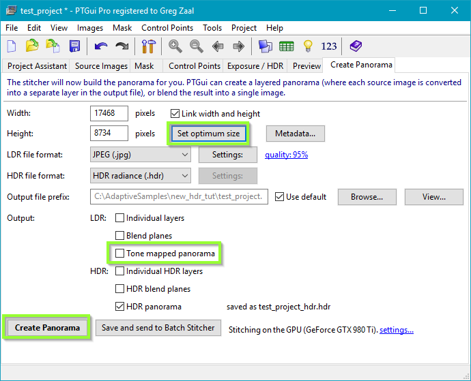
Task: Switch to the Source Images tab
Action: point(101,65)
